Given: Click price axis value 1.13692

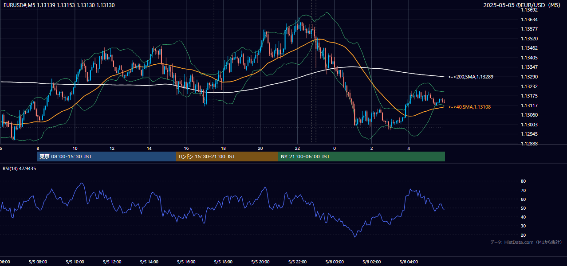Looking at the screenshot, I should (530, 10).
